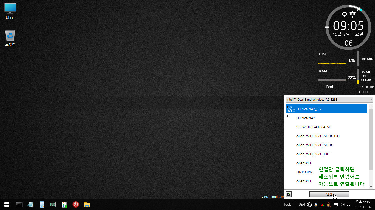Select the U+Net2947_5G network
The image size is (375, 210).
pyautogui.click(x=326, y=109)
